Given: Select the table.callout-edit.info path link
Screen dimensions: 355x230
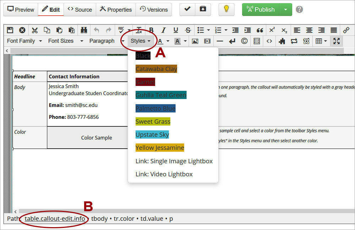Looking at the screenshot, I should [54, 219].
